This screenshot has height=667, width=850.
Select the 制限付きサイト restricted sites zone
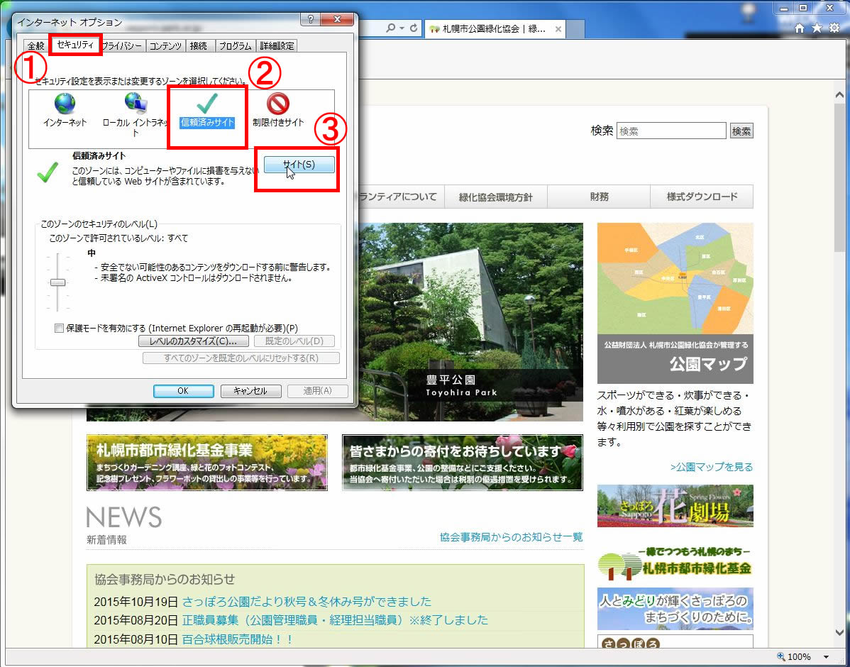coord(278,110)
